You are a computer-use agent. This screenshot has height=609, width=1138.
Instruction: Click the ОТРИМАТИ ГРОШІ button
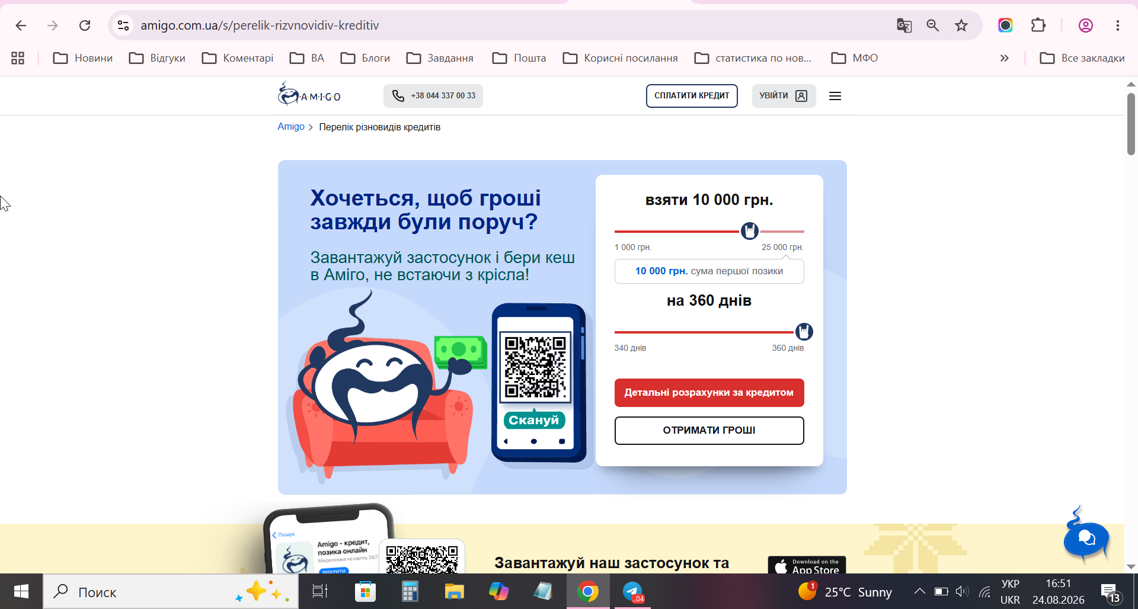pyautogui.click(x=709, y=431)
